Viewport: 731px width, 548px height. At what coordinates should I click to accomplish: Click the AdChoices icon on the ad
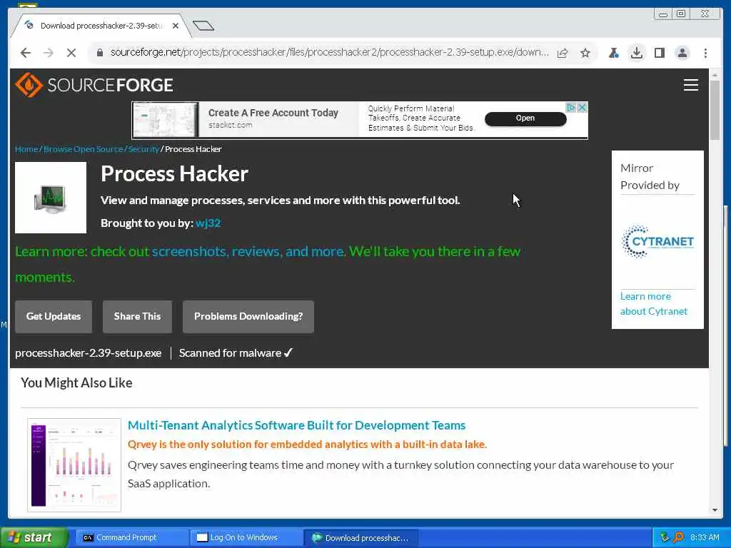pos(570,107)
